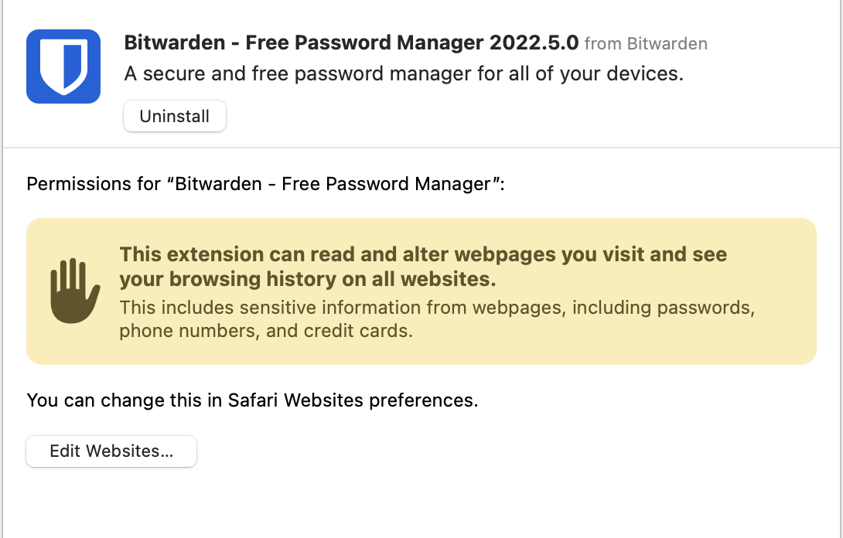Click the warning hand icon
The height and width of the screenshot is (538, 843).
pos(74,291)
